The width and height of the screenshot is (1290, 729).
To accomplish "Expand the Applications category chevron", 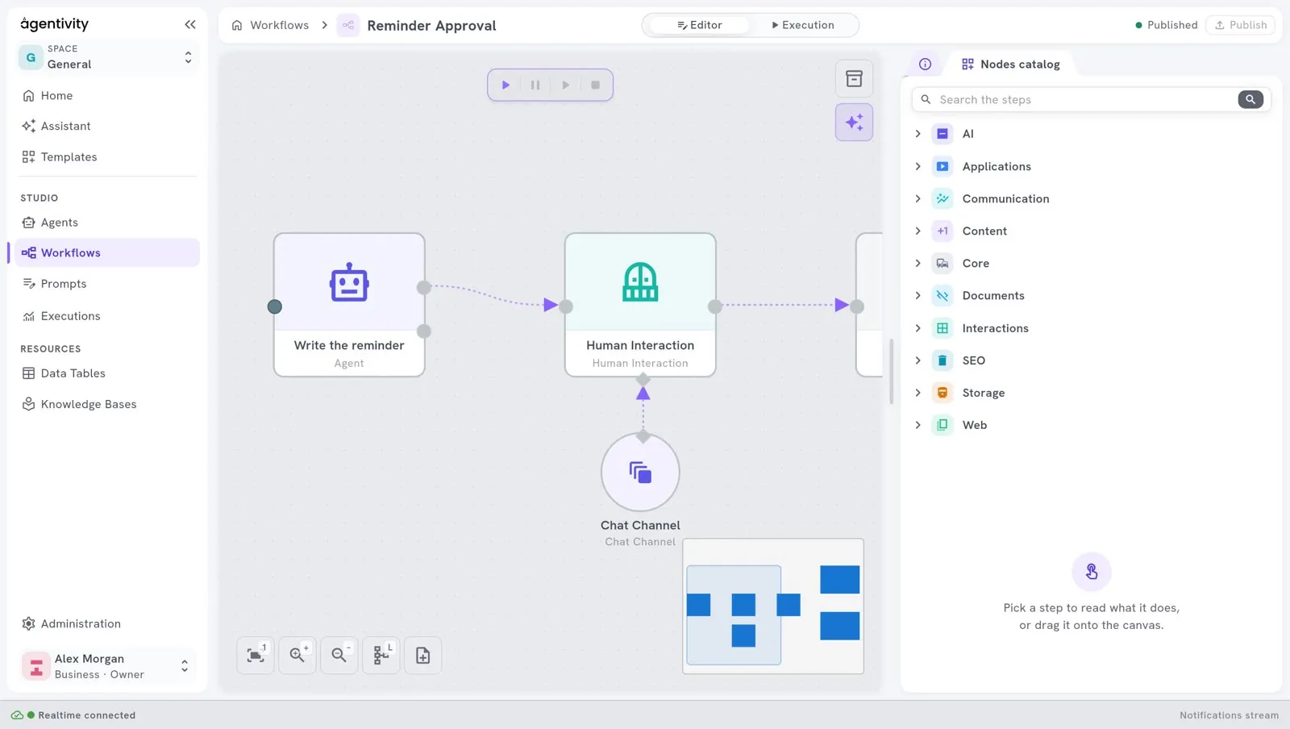I will point(918,166).
